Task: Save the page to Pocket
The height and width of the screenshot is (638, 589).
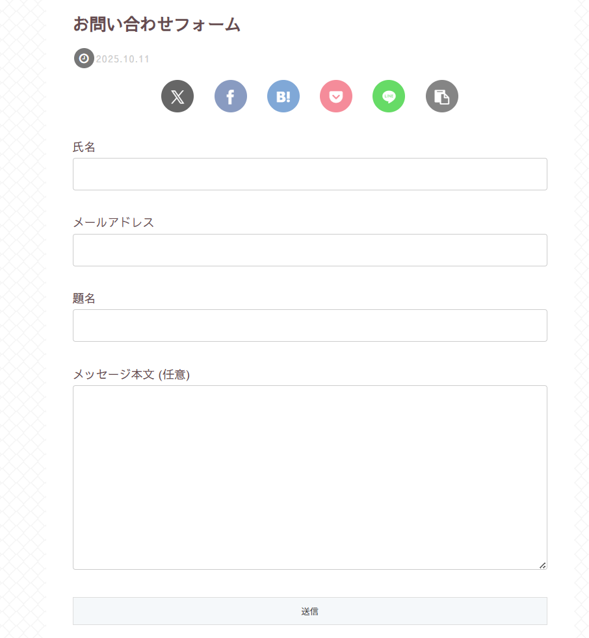Action: coord(336,97)
